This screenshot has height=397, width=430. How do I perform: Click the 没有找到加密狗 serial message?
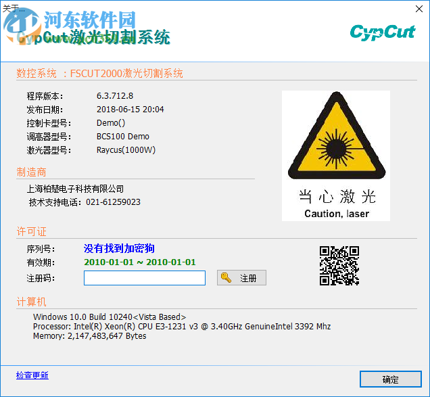(119, 248)
